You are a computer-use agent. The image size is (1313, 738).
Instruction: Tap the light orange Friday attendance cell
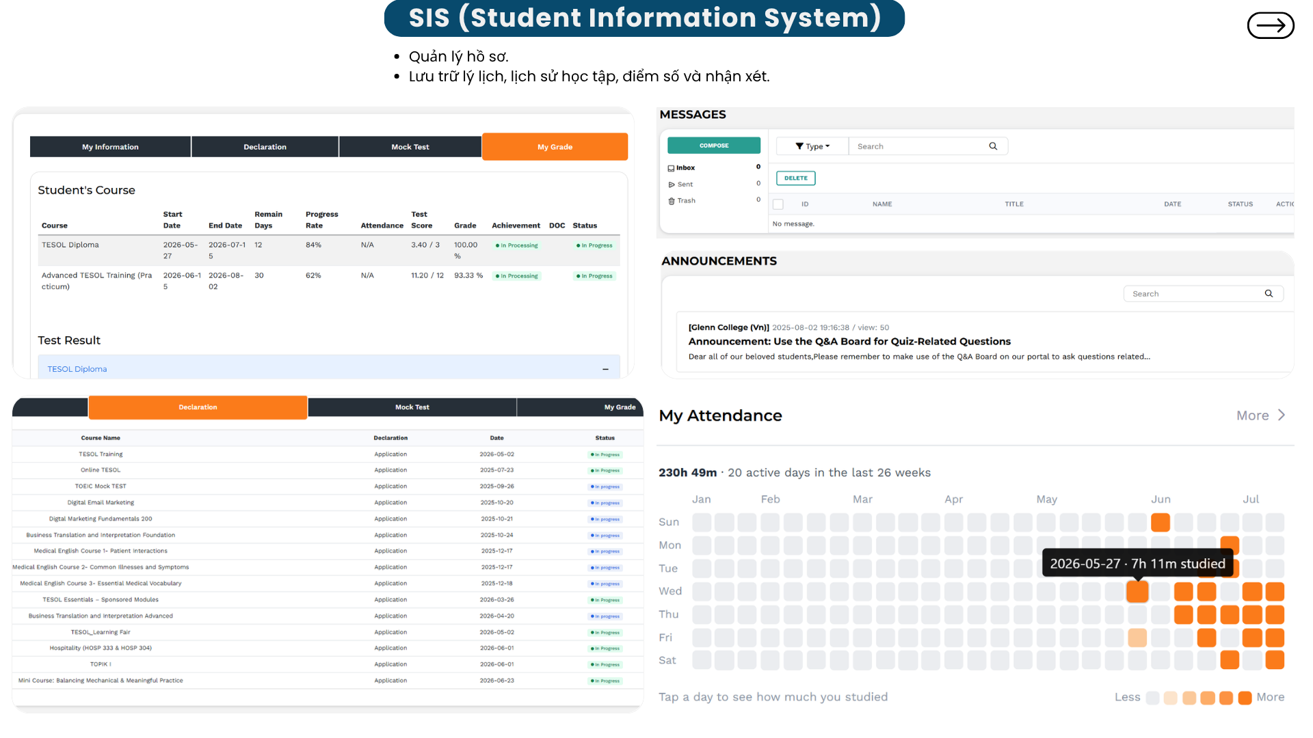1137,638
